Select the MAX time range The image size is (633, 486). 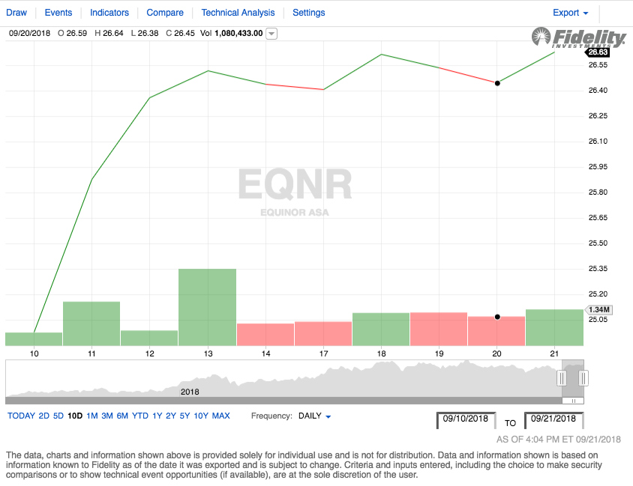pos(220,416)
